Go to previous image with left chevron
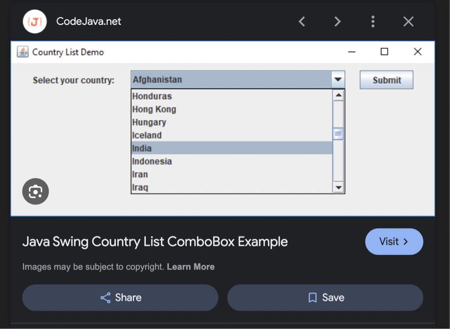The image size is (450, 329). pyautogui.click(x=301, y=21)
